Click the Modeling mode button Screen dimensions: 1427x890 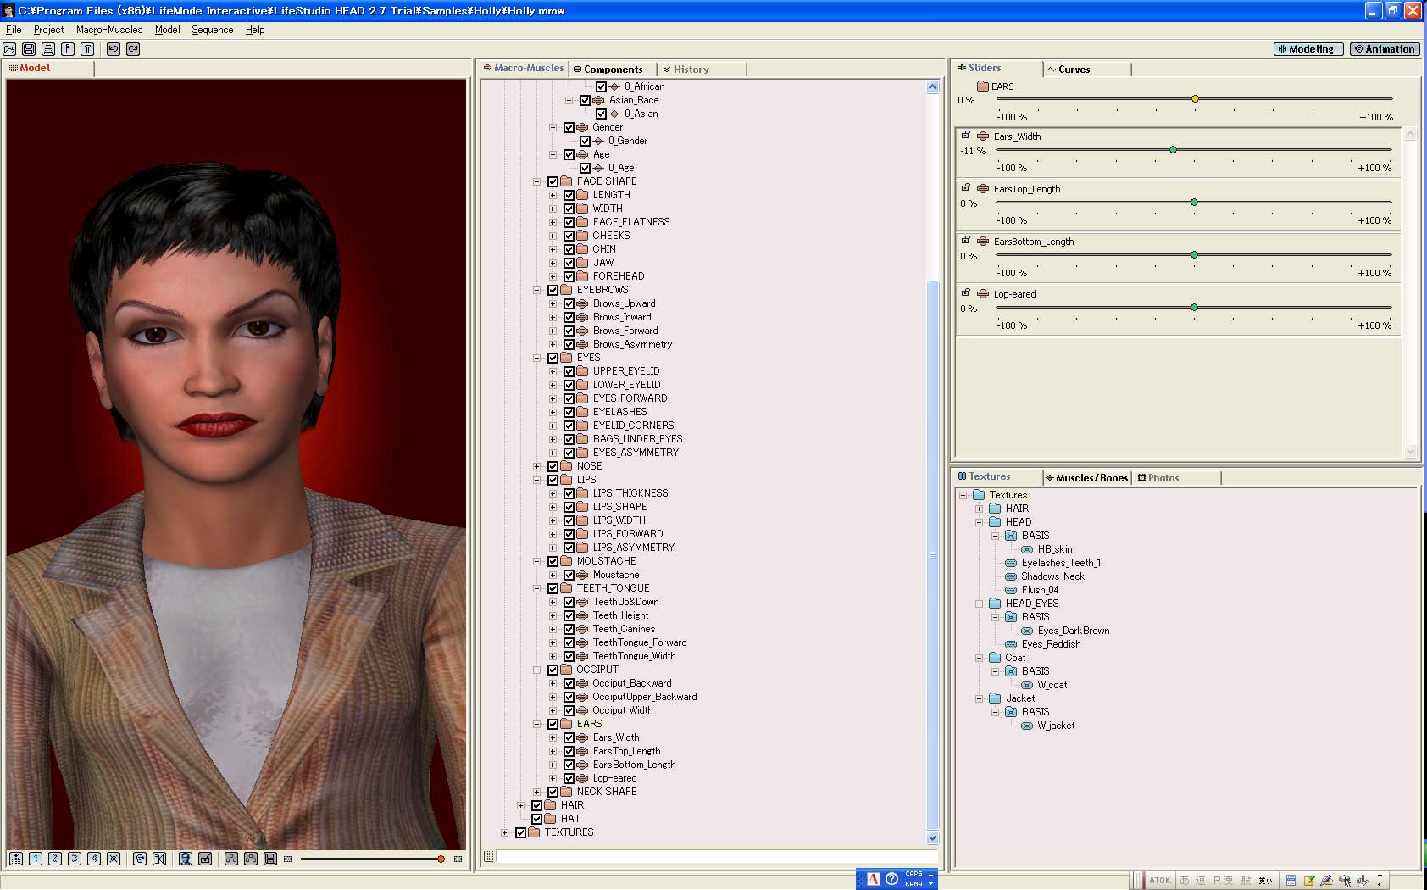pos(1308,49)
